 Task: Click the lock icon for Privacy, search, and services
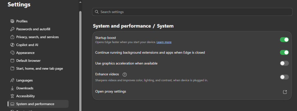pos(12,37)
